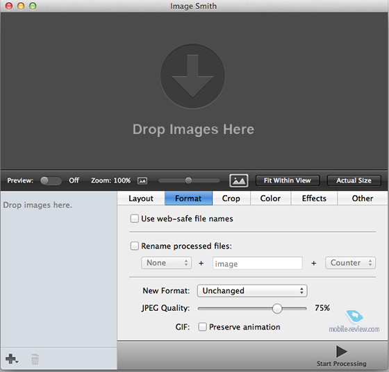389x372 pixels.
Task: Click the drop images arrow circle
Action: [192, 76]
